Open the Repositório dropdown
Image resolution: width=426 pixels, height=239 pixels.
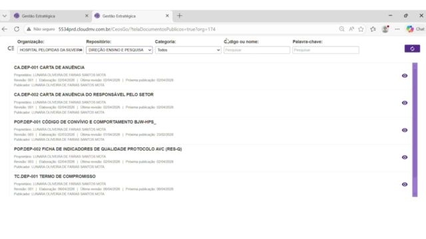pos(119,50)
